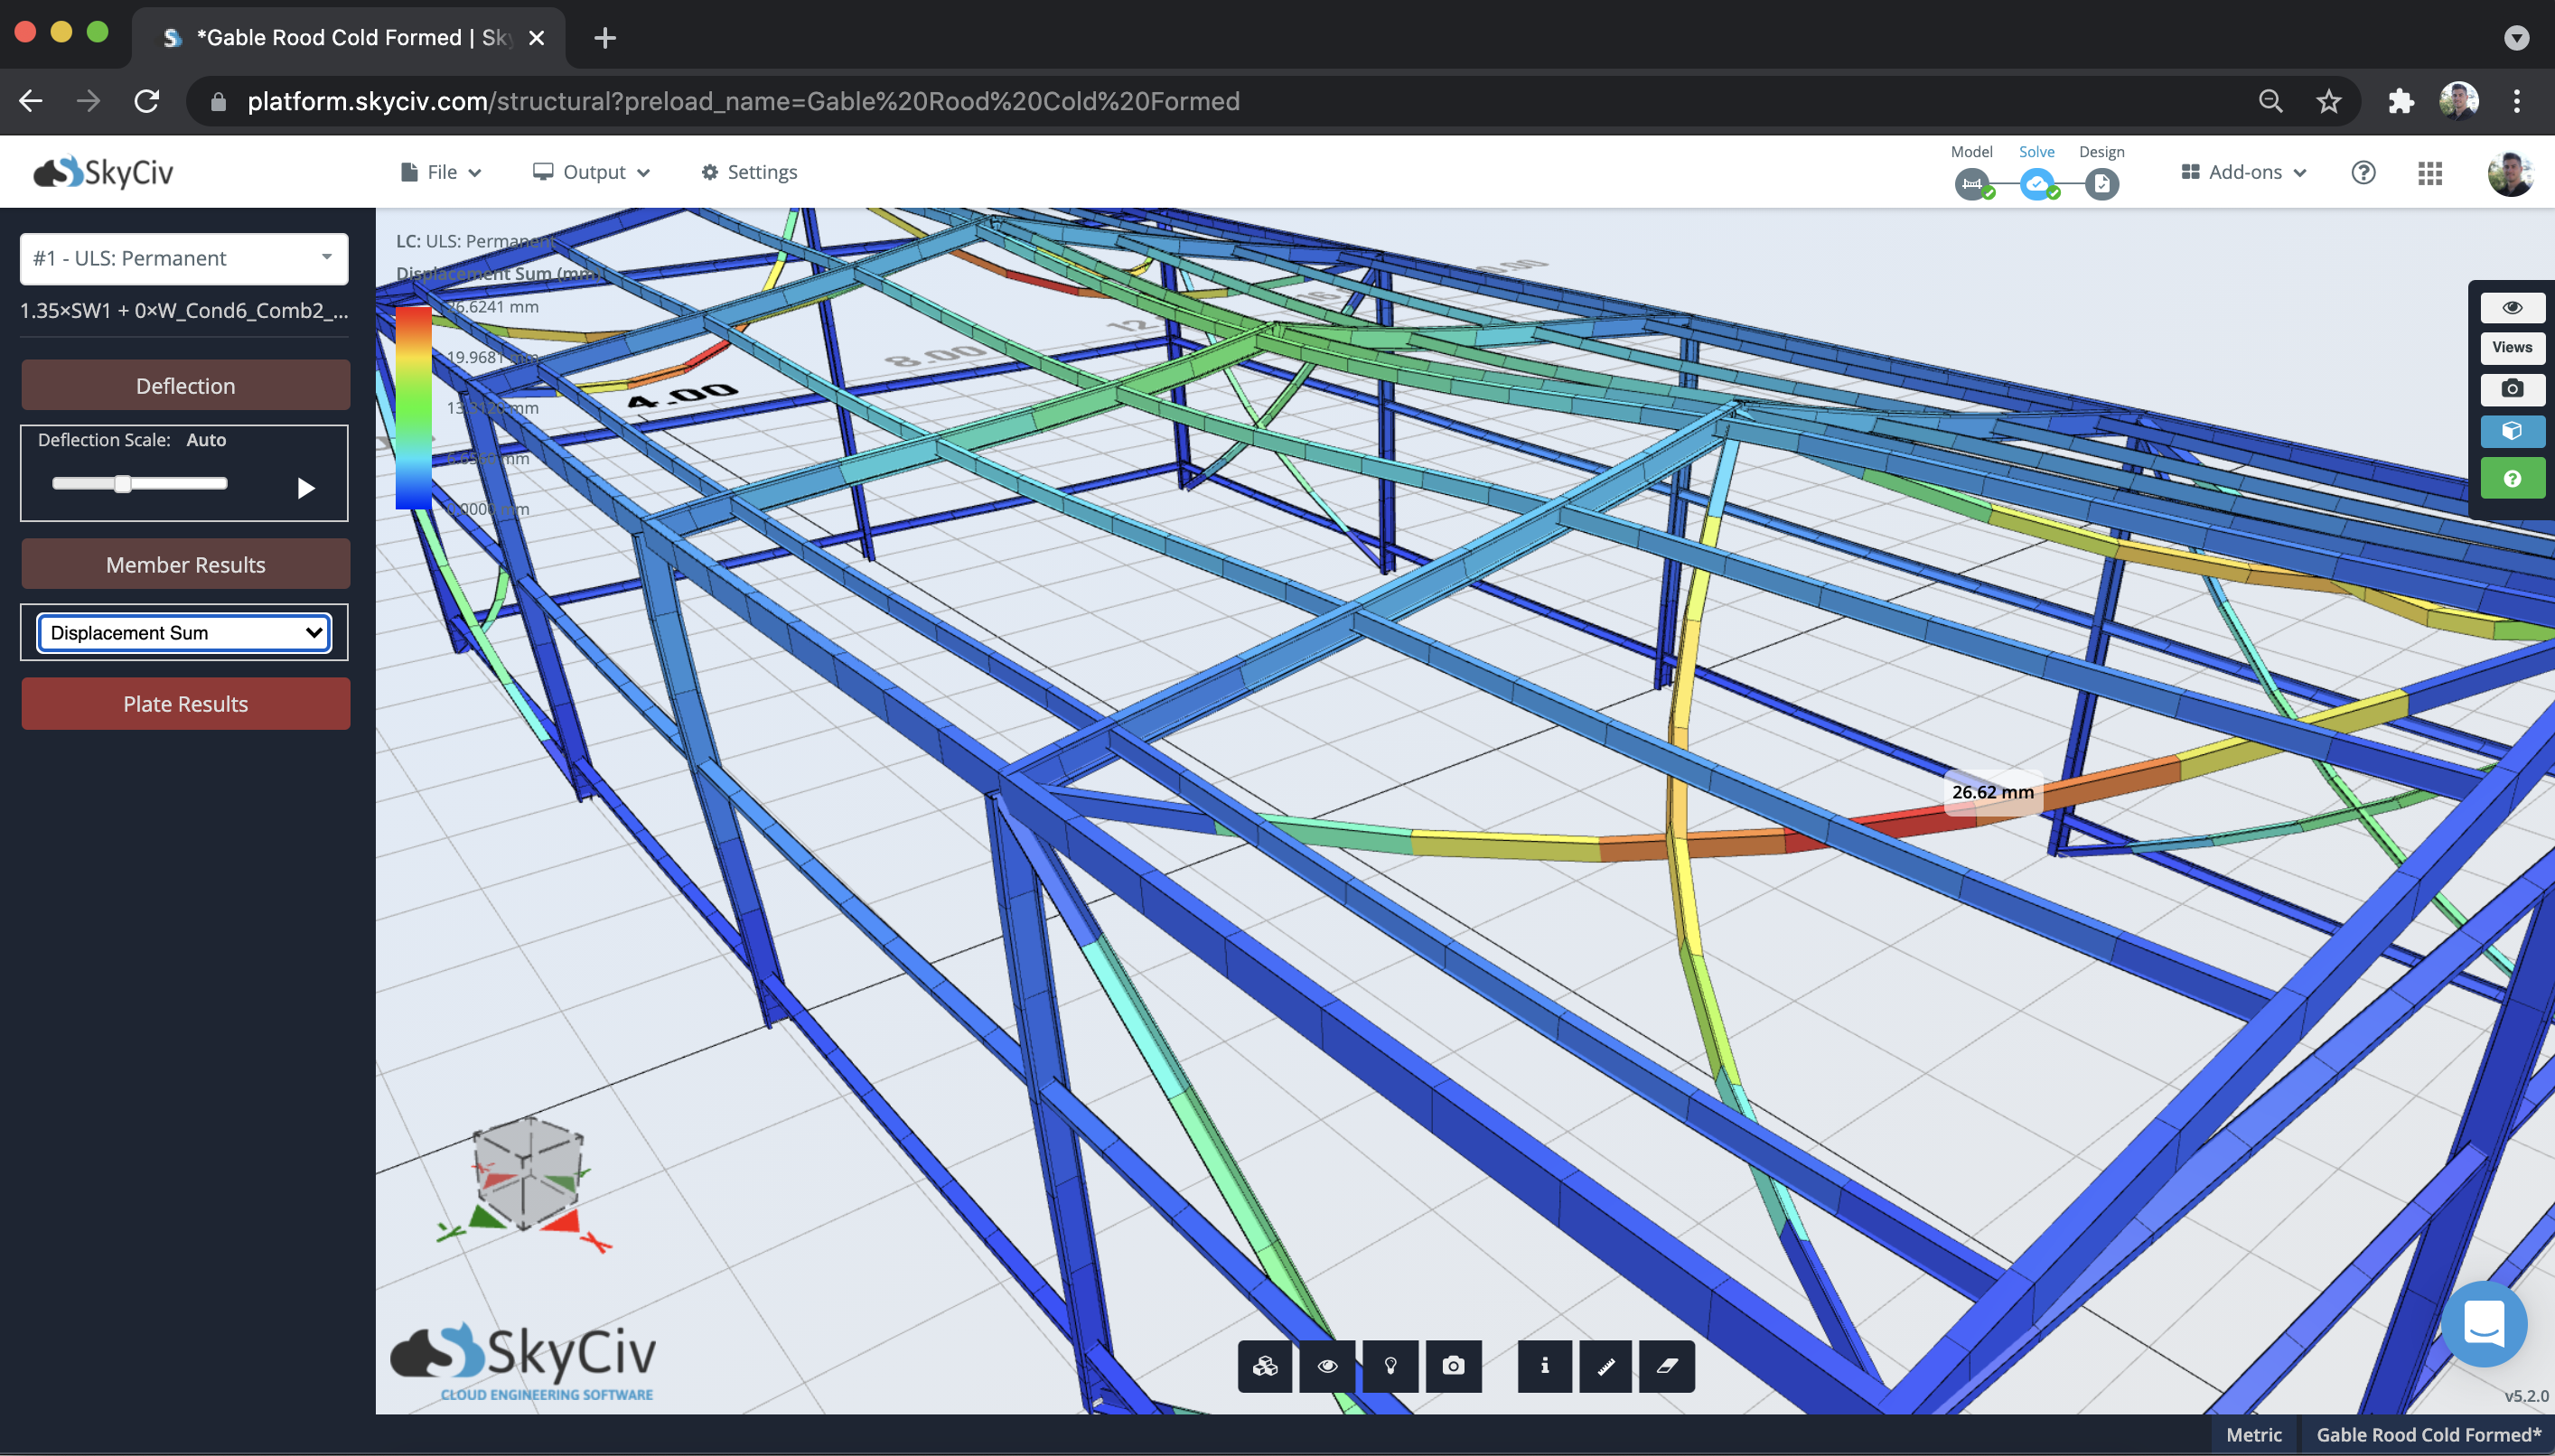2555x1456 pixels.
Task: Toggle the eye icon in bottom toolbar
Action: (x=1328, y=1366)
